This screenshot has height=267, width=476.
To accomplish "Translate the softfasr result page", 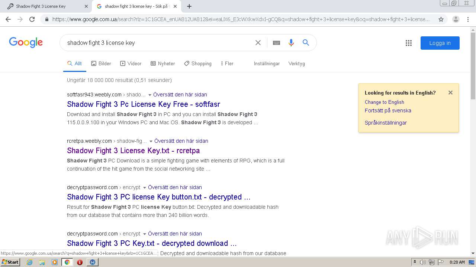I will tap(180, 95).
